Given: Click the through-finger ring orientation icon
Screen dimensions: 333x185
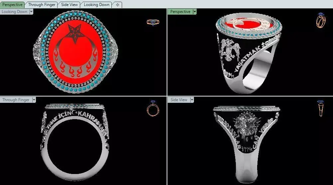Looking at the screenshot, I should pos(153,108).
